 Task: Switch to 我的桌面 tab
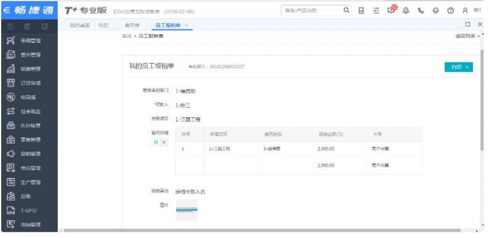80,25
